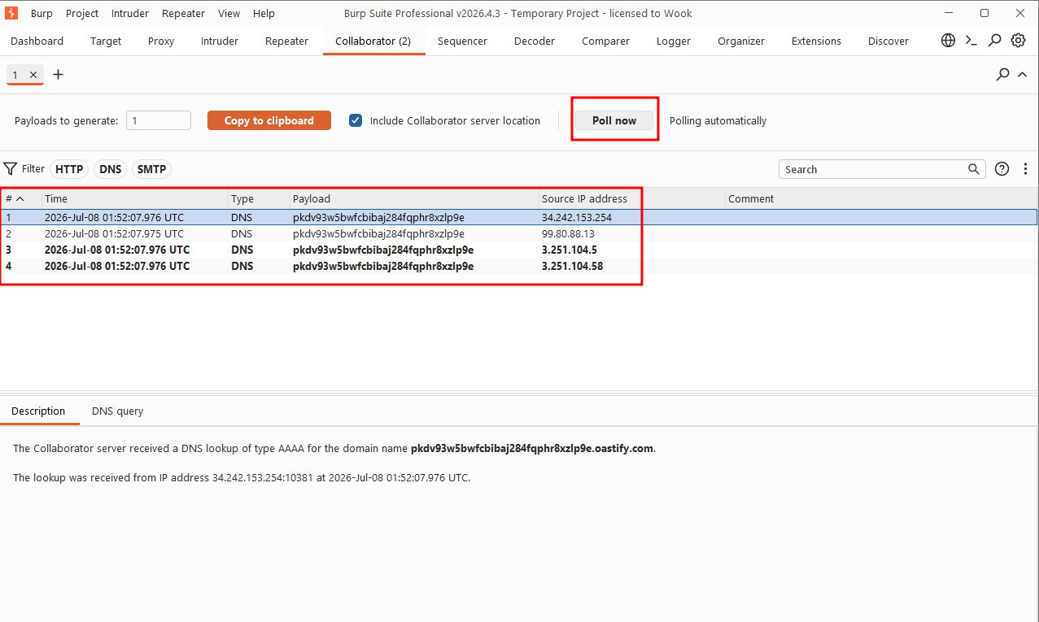The height and width of the screenshot is (622, 1039).
Task: Click the Payloads to generate number field
Action: coord(159,120)
